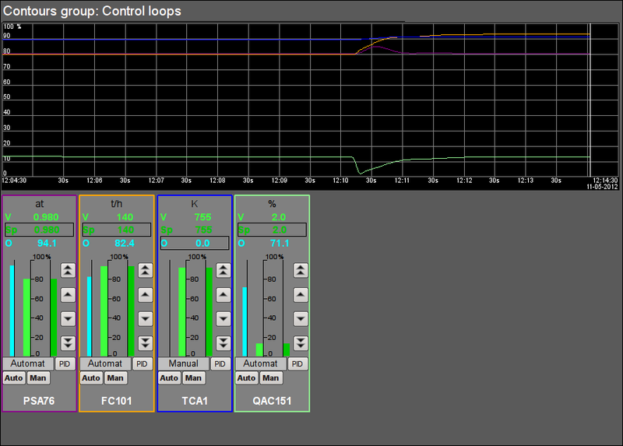Select the QAC151 loop name label

point(272,401)
